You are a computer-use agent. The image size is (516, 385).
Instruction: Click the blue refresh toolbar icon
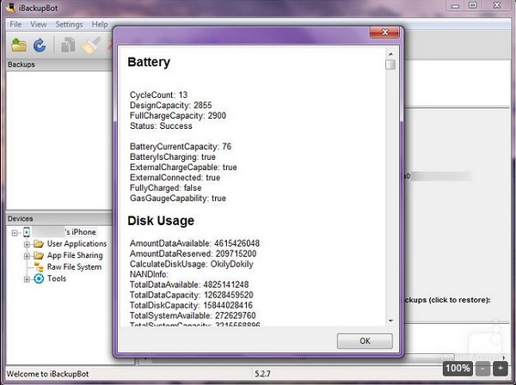(40, 45)
